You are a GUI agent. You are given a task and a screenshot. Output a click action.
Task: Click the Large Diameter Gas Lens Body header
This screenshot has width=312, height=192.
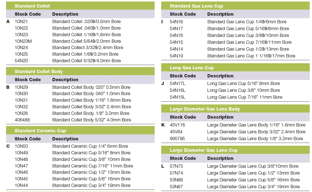tap(205, 109)
